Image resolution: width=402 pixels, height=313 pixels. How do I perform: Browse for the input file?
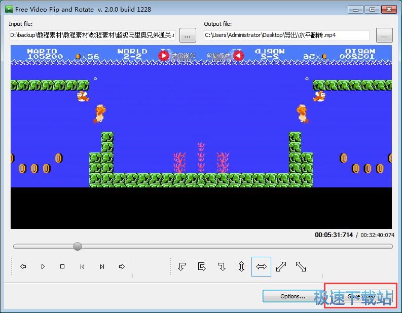tap(188, 35)
